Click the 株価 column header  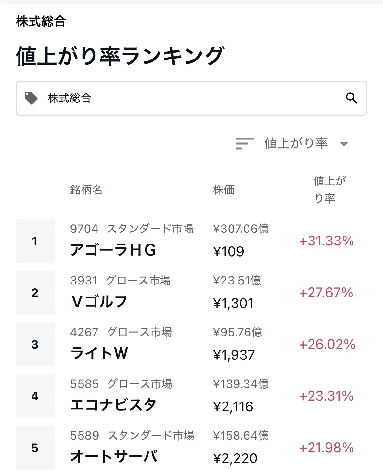(x=224, y=190)
